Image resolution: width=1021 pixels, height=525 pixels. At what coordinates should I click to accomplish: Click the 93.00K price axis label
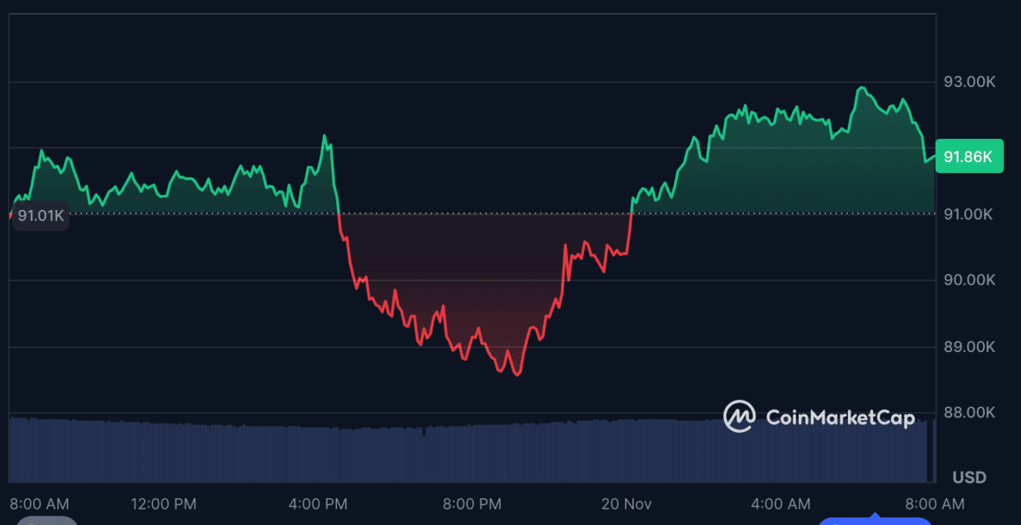969,81
